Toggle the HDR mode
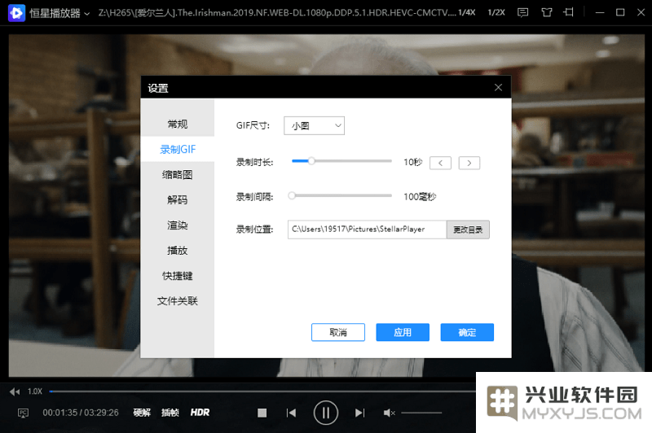 (200, 412)
